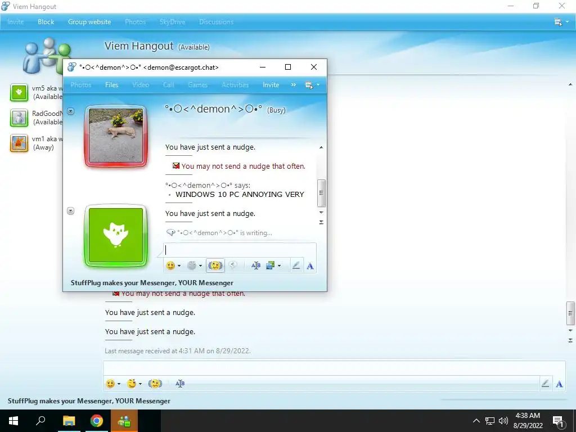
Task: Click demon chat window title icon
Action: [72, 67]
